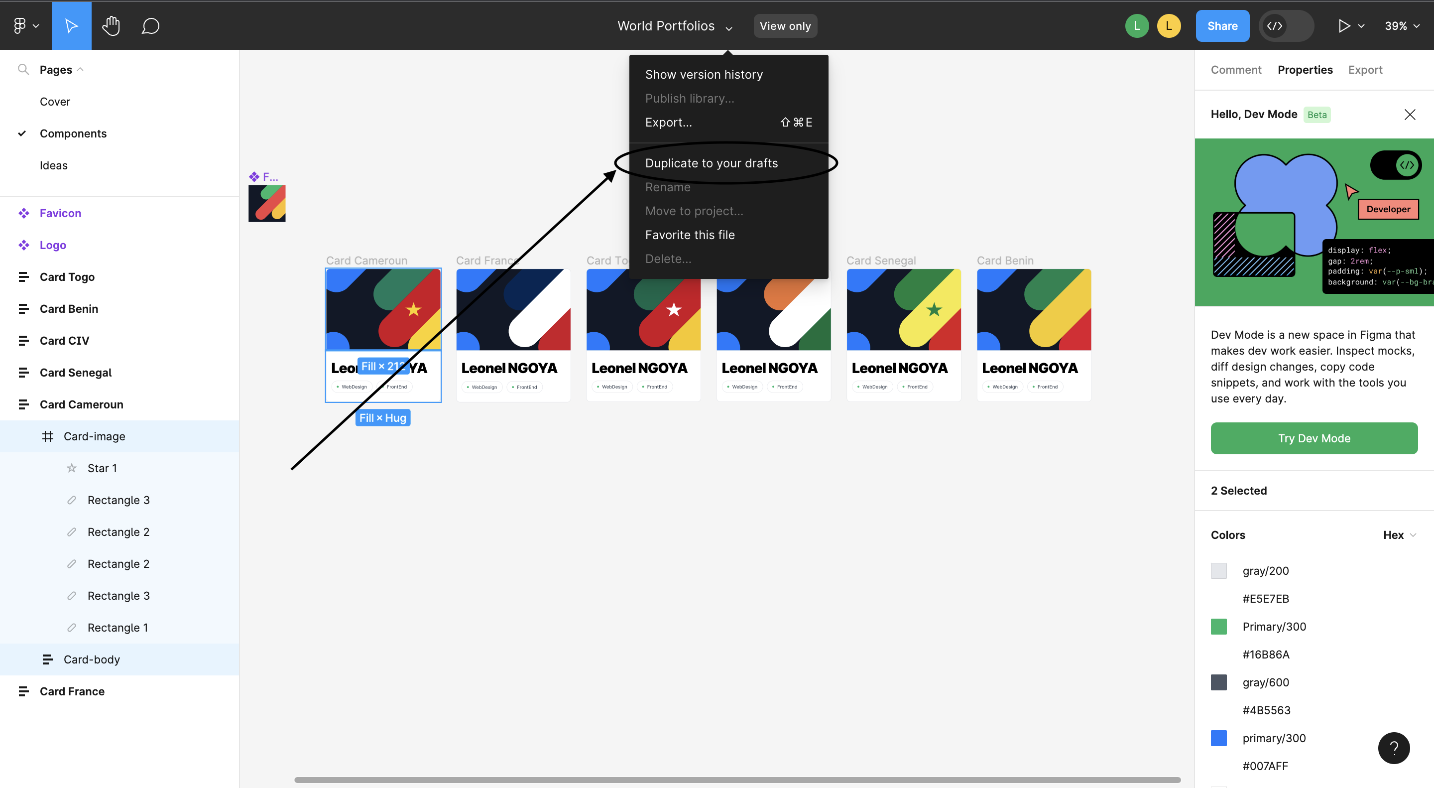Select the Hand tool
The height and width of the screenshot is (788, 1434).
111,25
